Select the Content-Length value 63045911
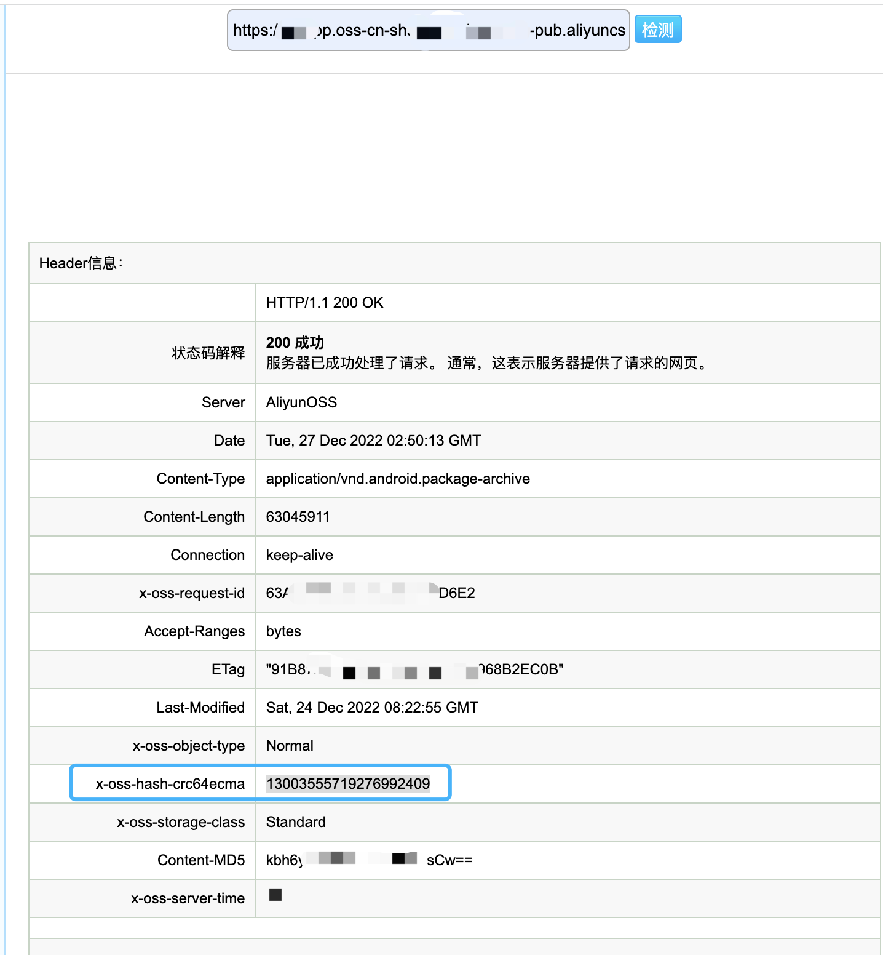The width and height of the screenshot is (883, 955). [x=298, y=517]
